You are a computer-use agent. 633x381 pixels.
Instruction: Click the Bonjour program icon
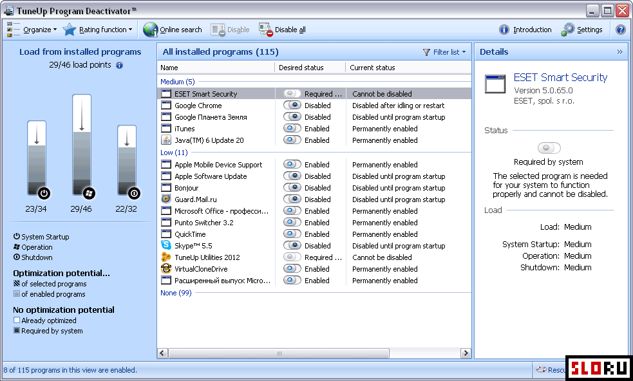pos(166,188)
